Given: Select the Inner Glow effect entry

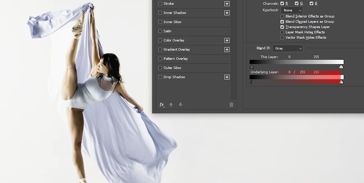Looking at the screenshot, I should click(173, 22).
